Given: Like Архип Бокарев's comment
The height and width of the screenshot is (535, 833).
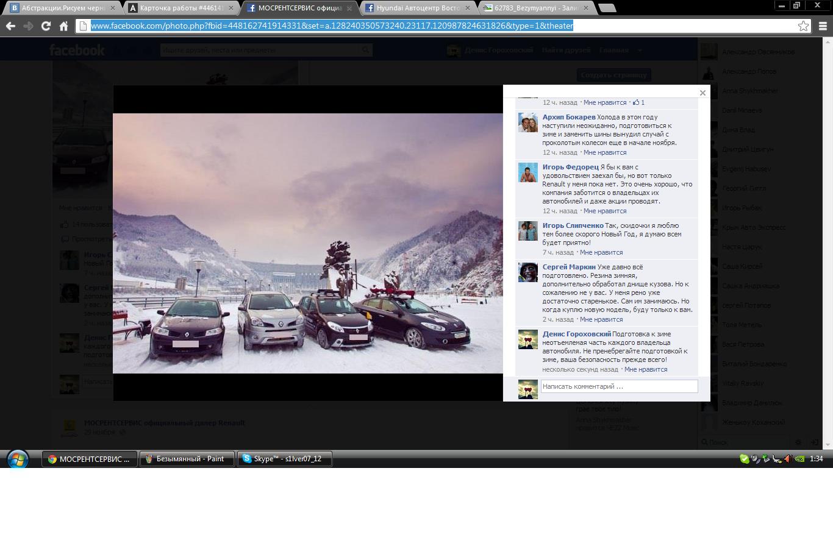Looking at the screenshot, I should 604,152.
